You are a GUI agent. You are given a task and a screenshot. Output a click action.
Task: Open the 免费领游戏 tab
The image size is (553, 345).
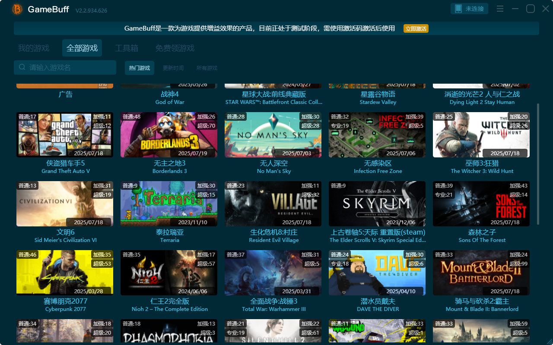click(175, 48)
